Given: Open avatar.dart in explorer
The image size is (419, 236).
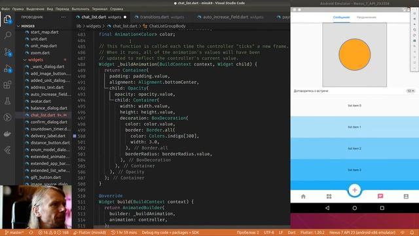Looking at the screenshot, I should coord(41,101).
